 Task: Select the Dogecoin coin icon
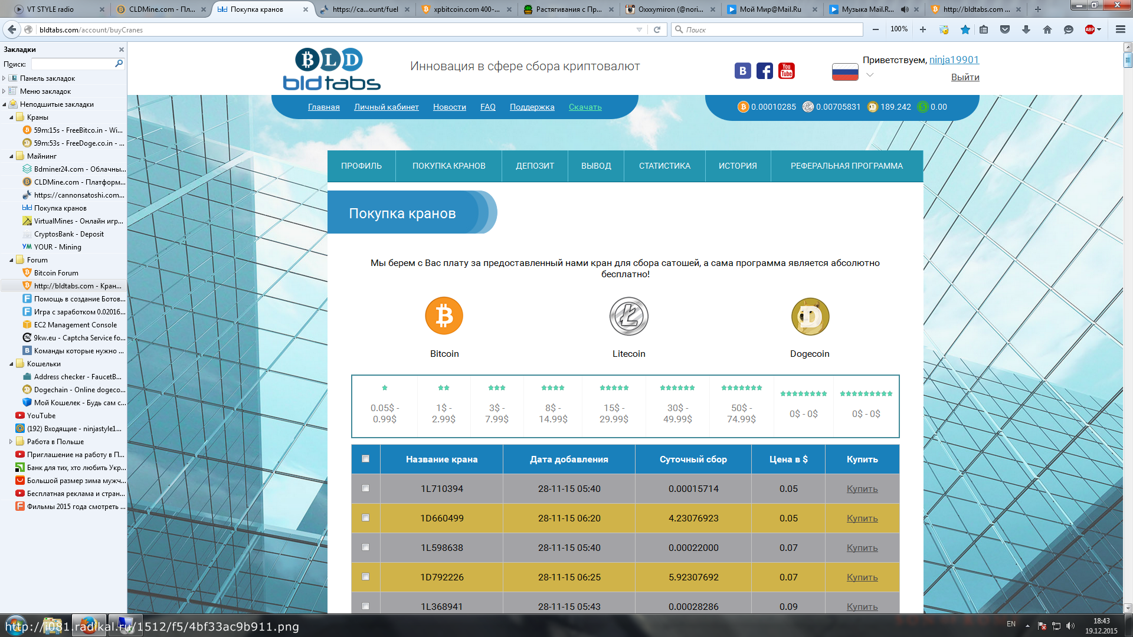pos(810,316)
